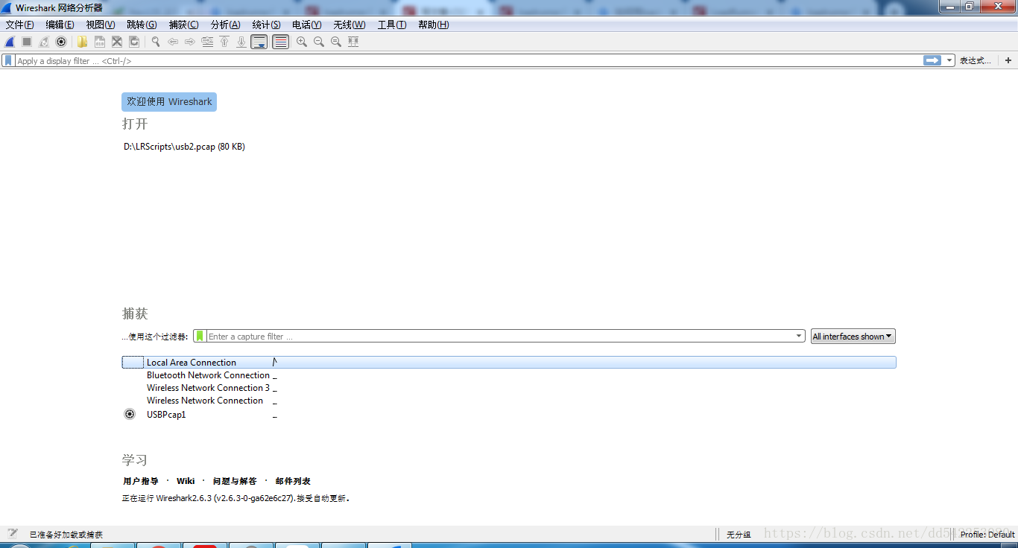Open the 跳转(G) menu

(x=142, y=25)
